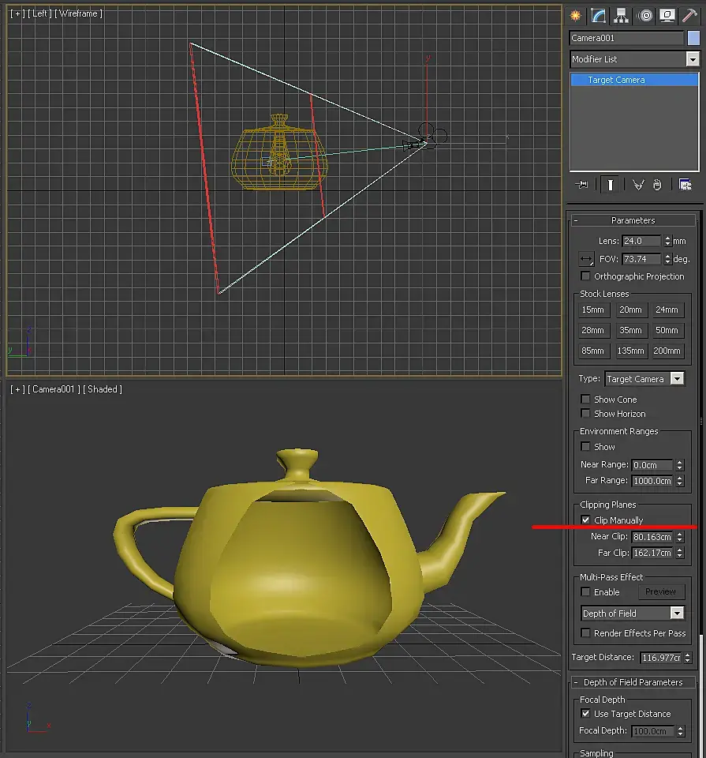The width and height of the screenshot is (706, 758).
Task: Open the Wireframe viewport label menu
Action: point(78,13)
